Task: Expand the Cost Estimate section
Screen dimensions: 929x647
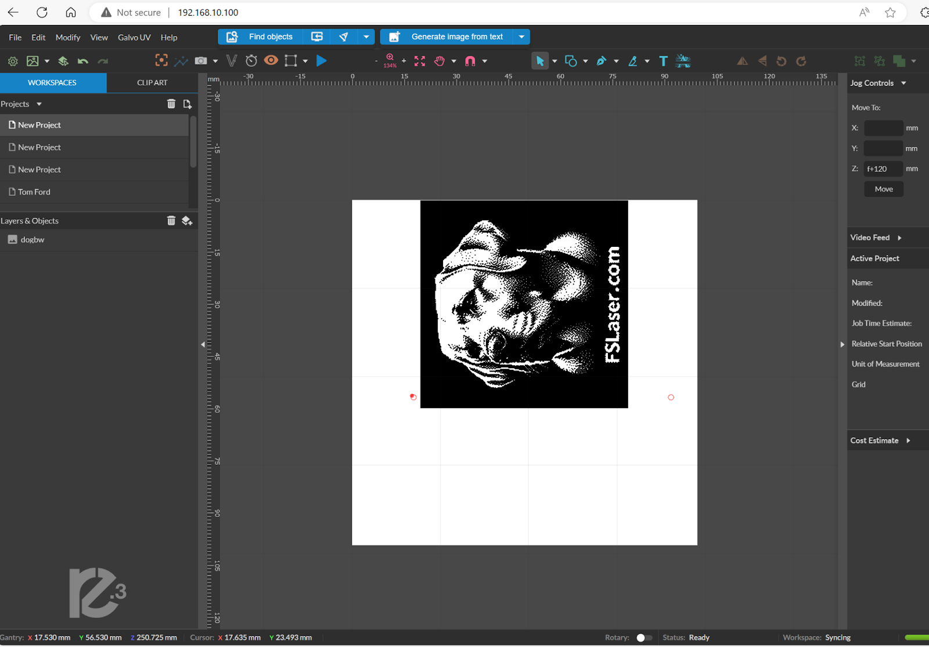Action: 880,441
